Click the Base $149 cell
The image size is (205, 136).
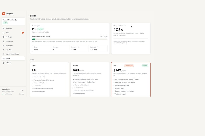(x=41, y=48)
